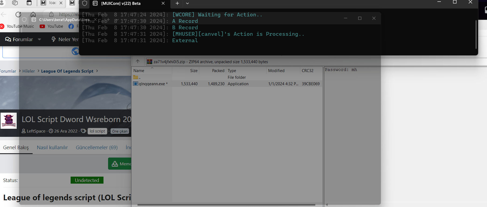Select the 'lol script' tag

[97, 131]
